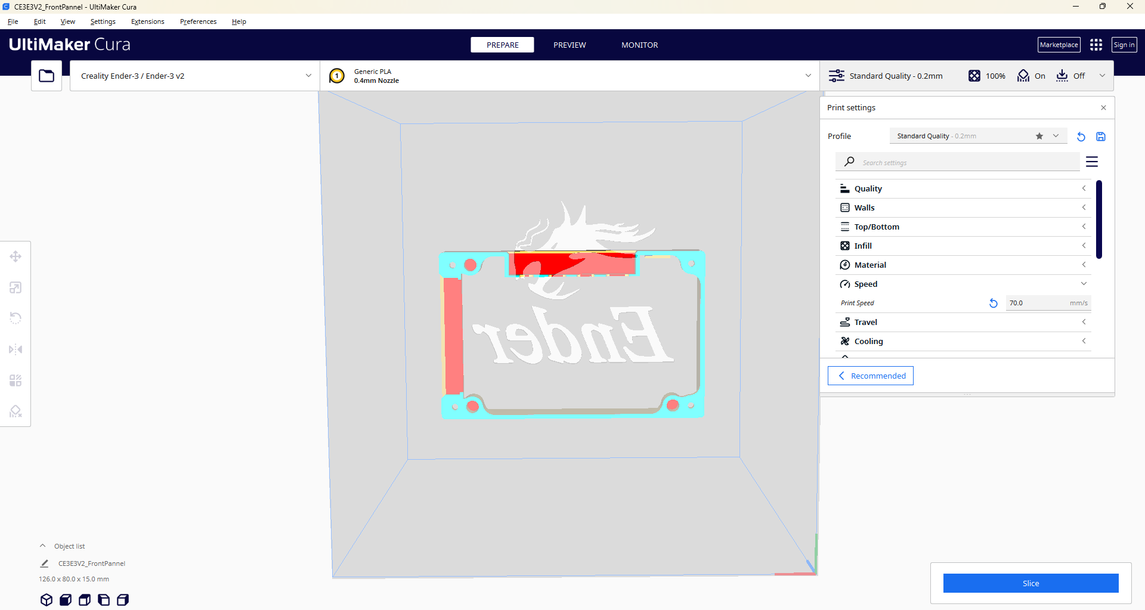This screenshot has width=1145, height=610.
Task: Open settings visibility hamburger menu
Action: (x=1092, y=162)
